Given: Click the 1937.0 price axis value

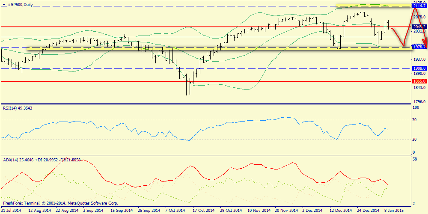Looking at the screenshot, I should (419, 59).
